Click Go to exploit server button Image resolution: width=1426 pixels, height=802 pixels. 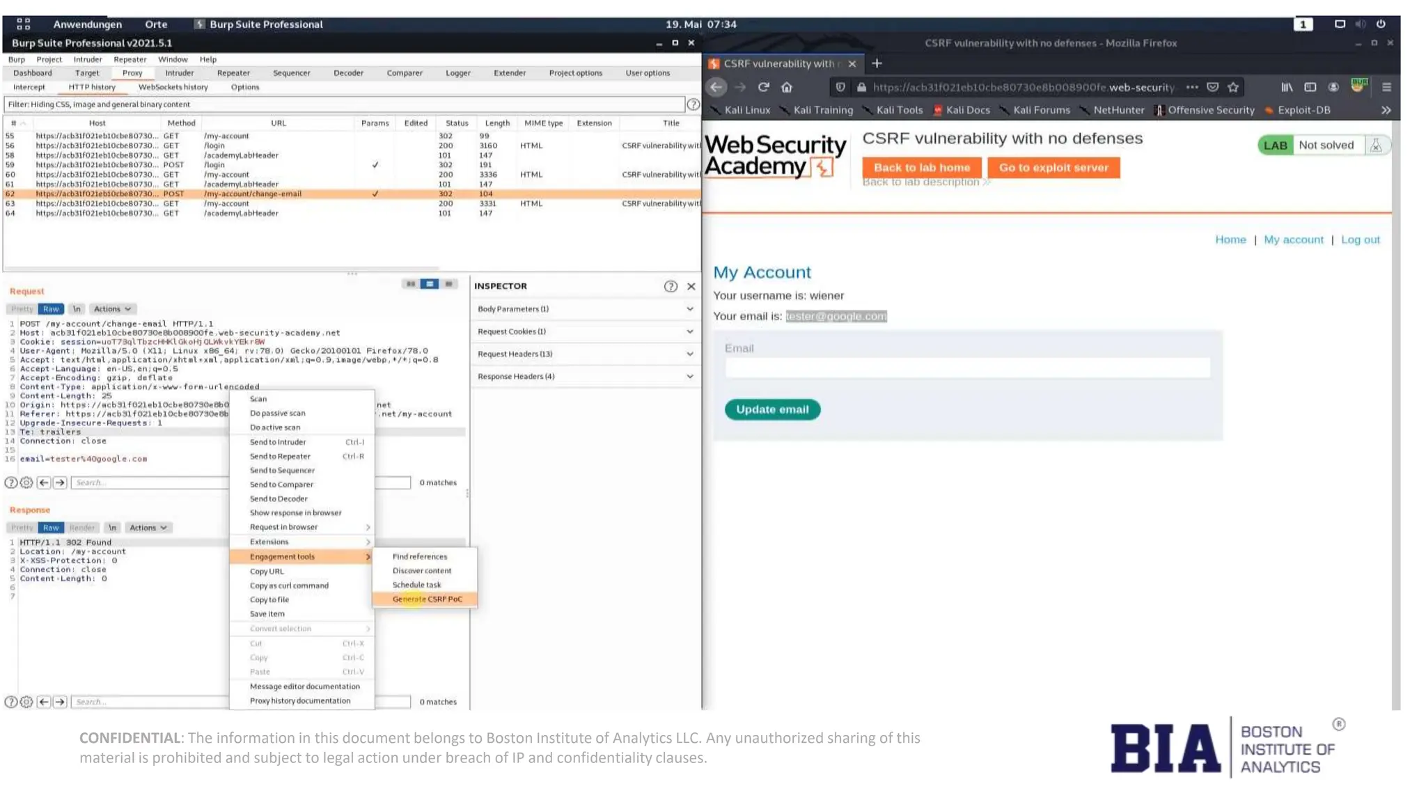1053,167
